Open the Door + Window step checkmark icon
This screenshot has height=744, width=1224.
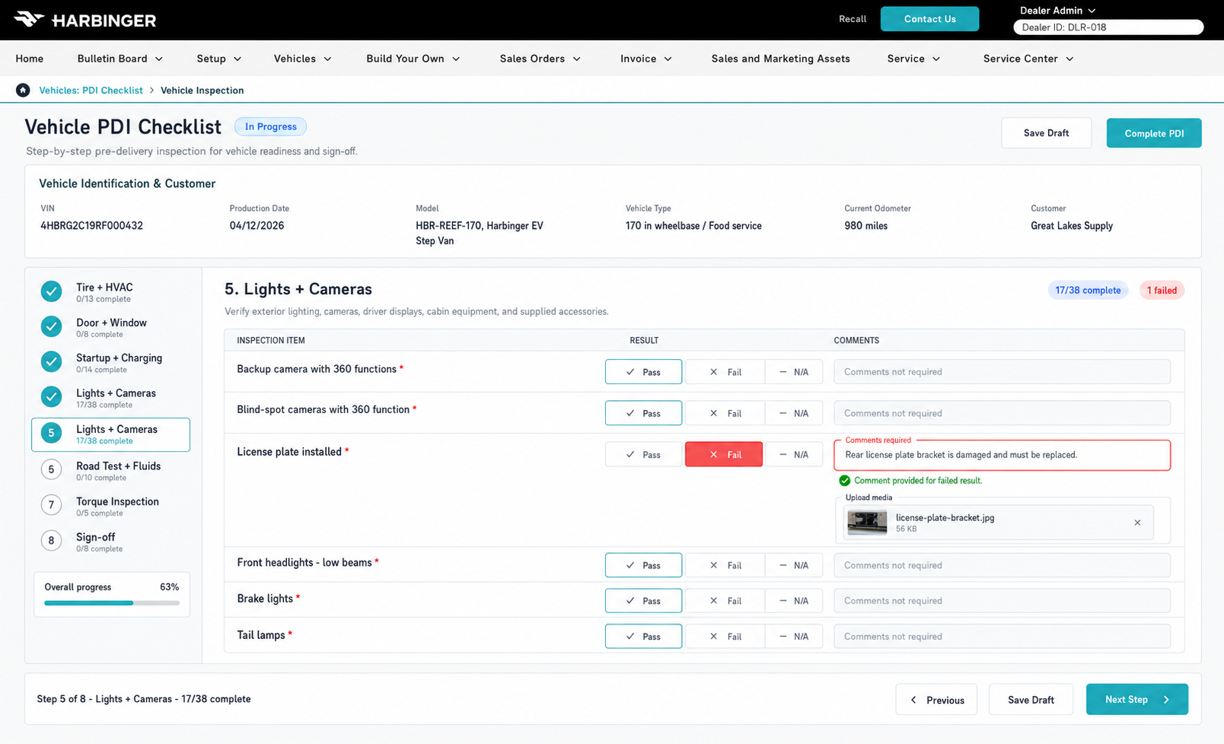coord(51,326)
